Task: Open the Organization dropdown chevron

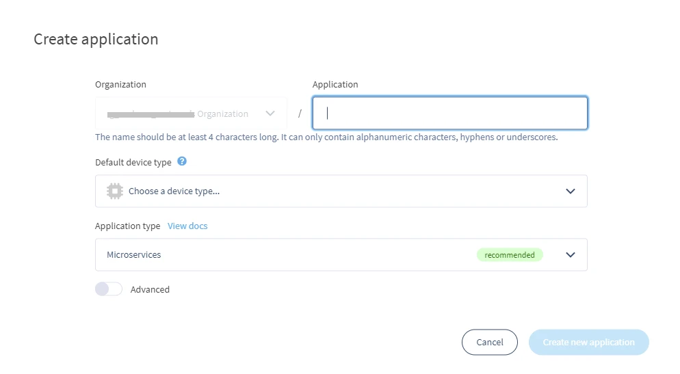Action: (270, 113)
